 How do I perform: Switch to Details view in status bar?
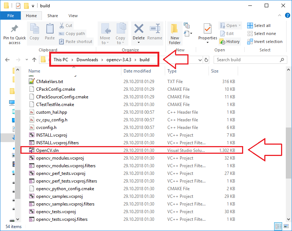tap(279, 226)
